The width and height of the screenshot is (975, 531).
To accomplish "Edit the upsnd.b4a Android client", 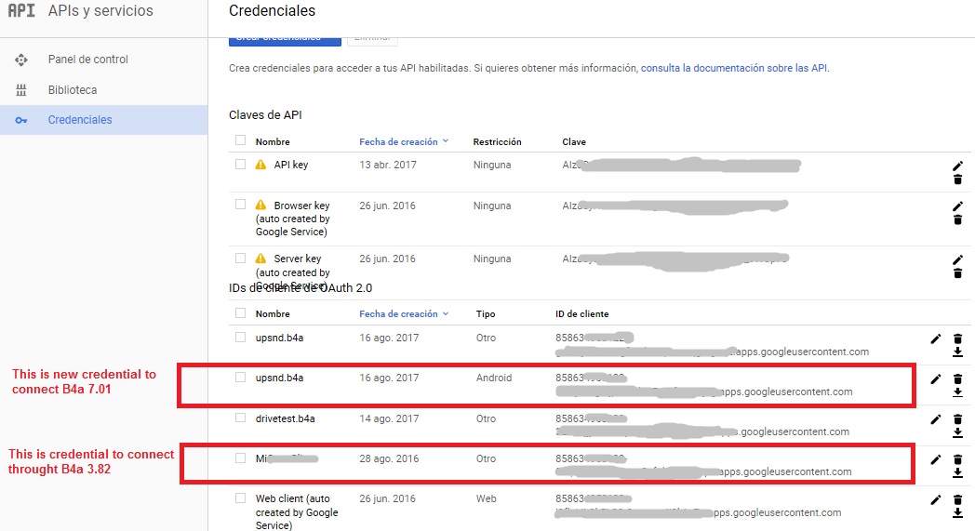I will coord(935,378).
